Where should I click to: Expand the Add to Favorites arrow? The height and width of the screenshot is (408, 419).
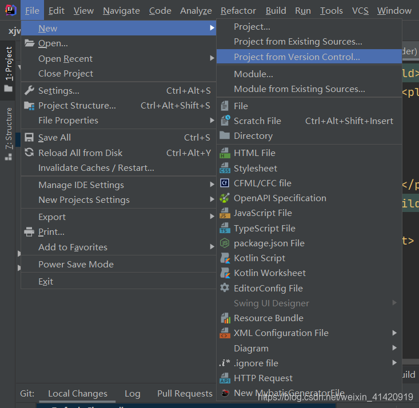point(212,247)
